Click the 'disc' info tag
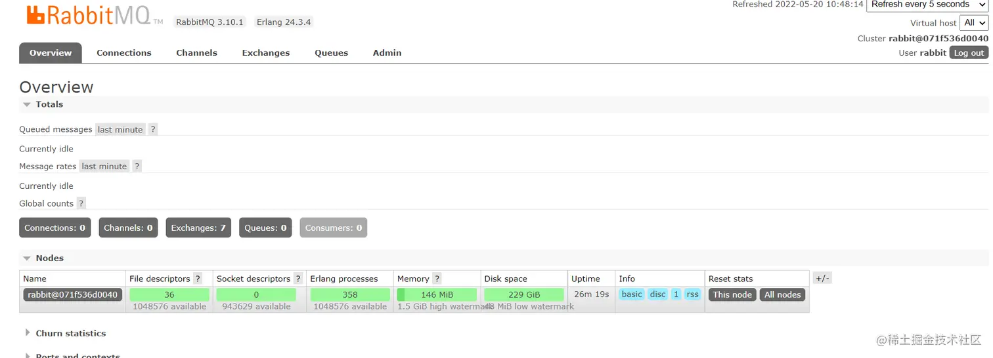This screenshot has width=993, height=358. (657, 294)
